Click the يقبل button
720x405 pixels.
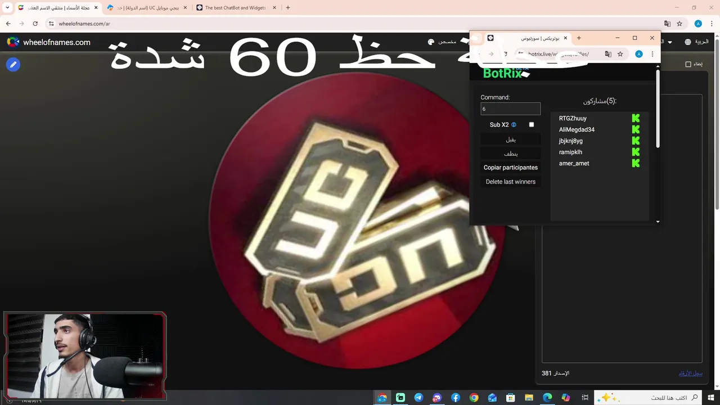pyautogui.click(x=511, y=139)
